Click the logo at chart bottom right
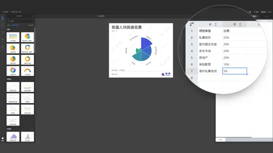Viewport: 273px width, 153px height. pyautogui.click(x=166, y=74)
